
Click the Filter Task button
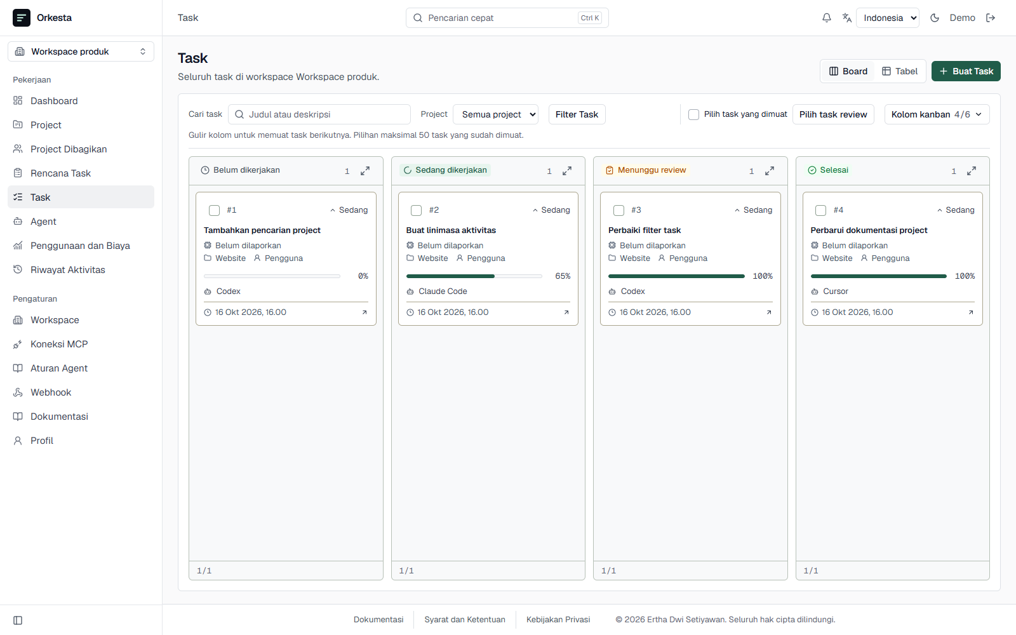point(577,114)
